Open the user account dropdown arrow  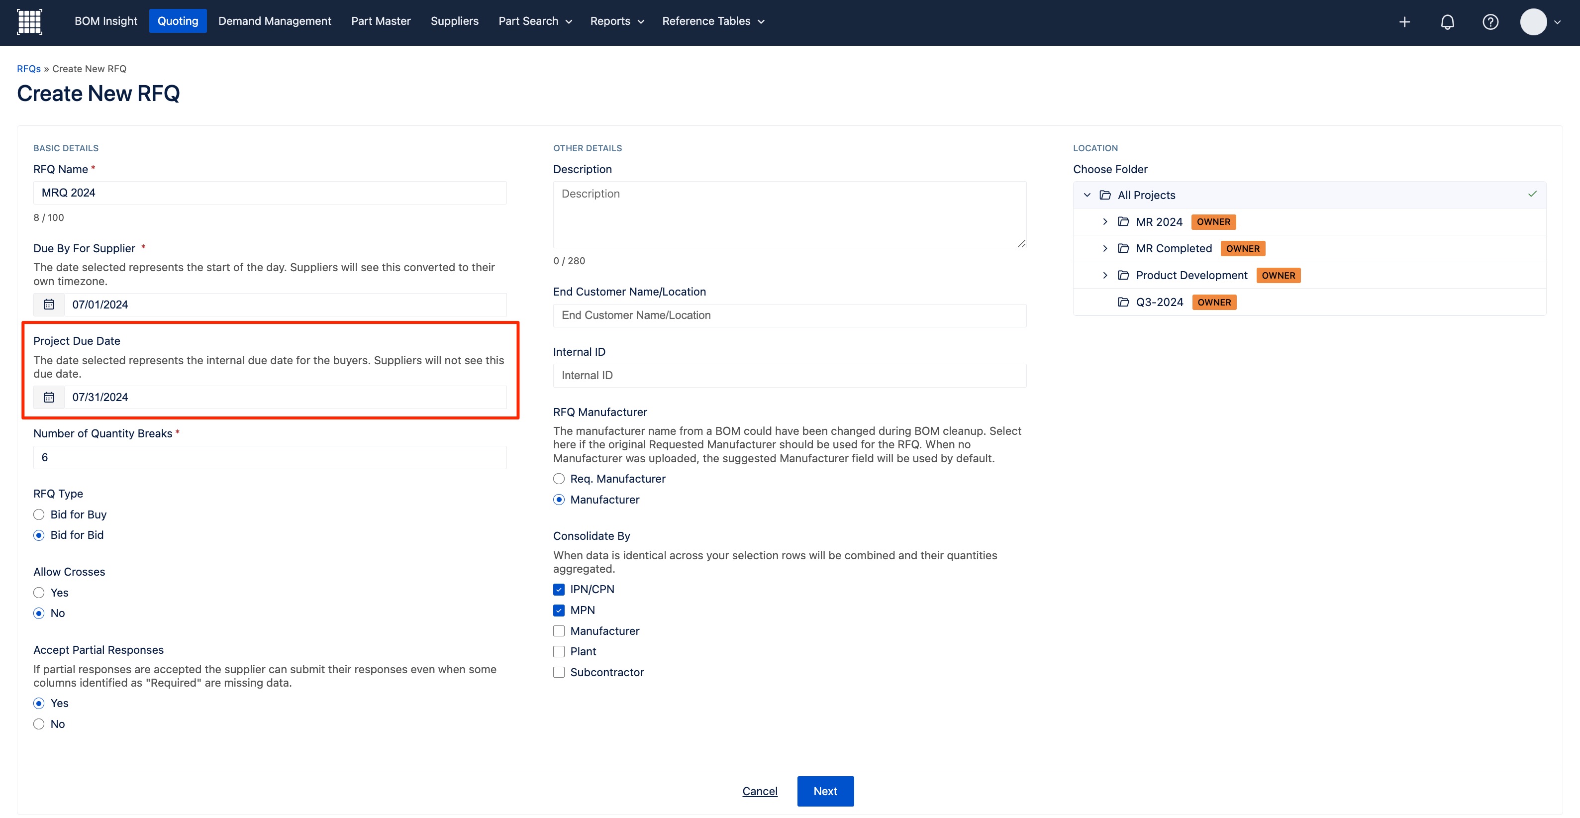point(1557,22)
